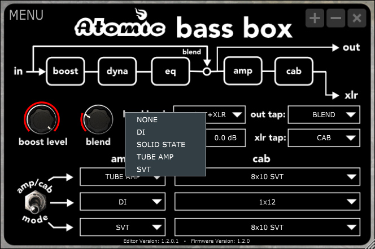
Task: Open the third amp dropdown showing SVT
Action: 123,227
